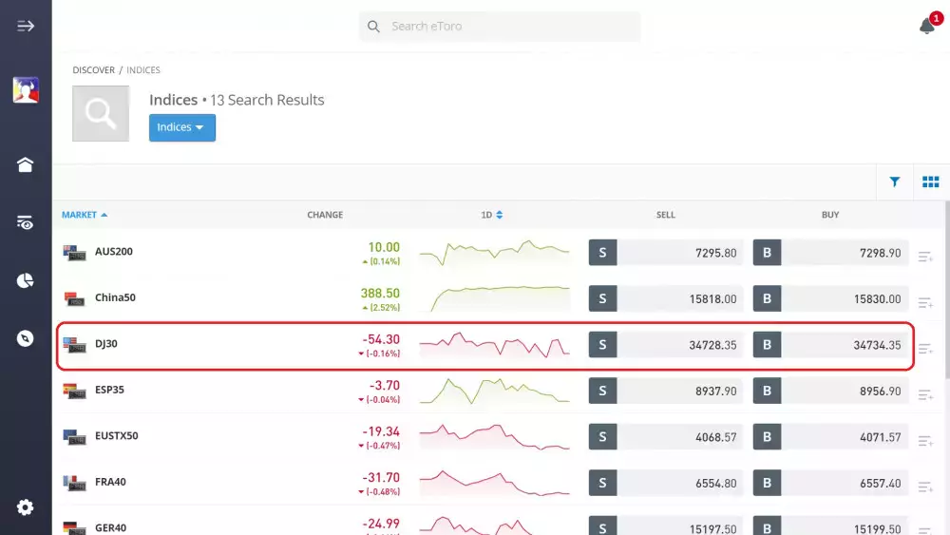Click the B button for EUSTX50
This screenshot has height=535, width=950.
coord(767,437)
